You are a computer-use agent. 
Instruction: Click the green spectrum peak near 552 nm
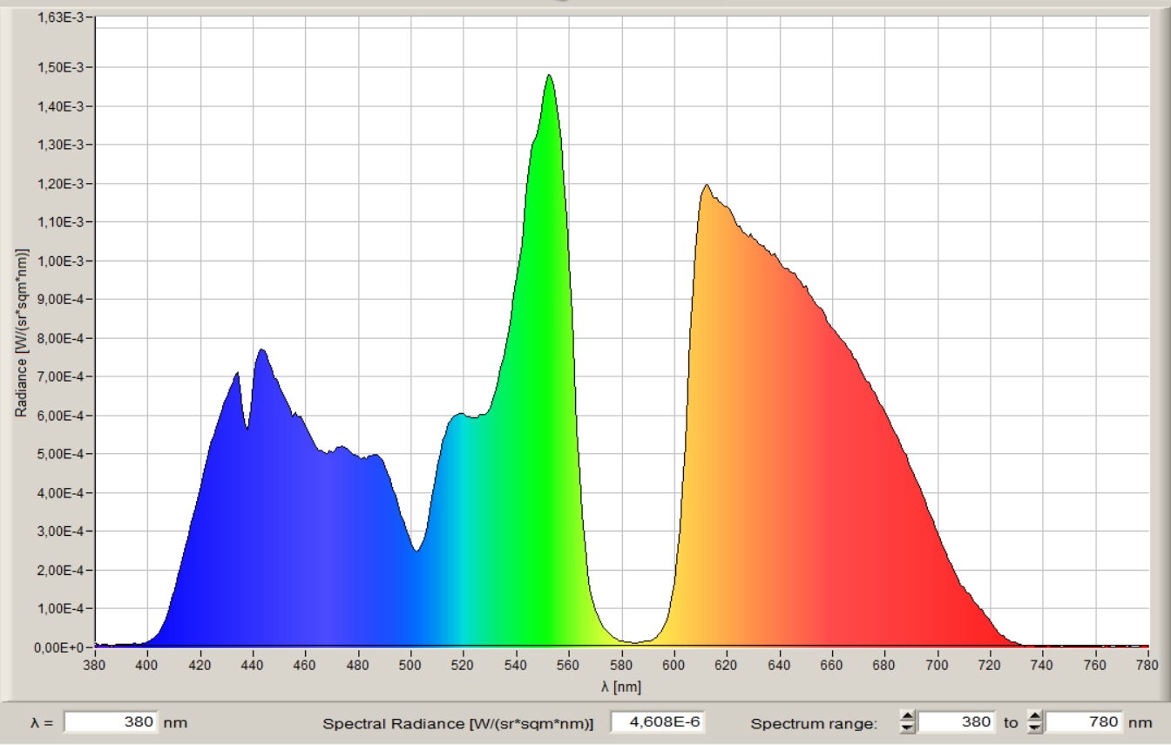pos(549,76)
